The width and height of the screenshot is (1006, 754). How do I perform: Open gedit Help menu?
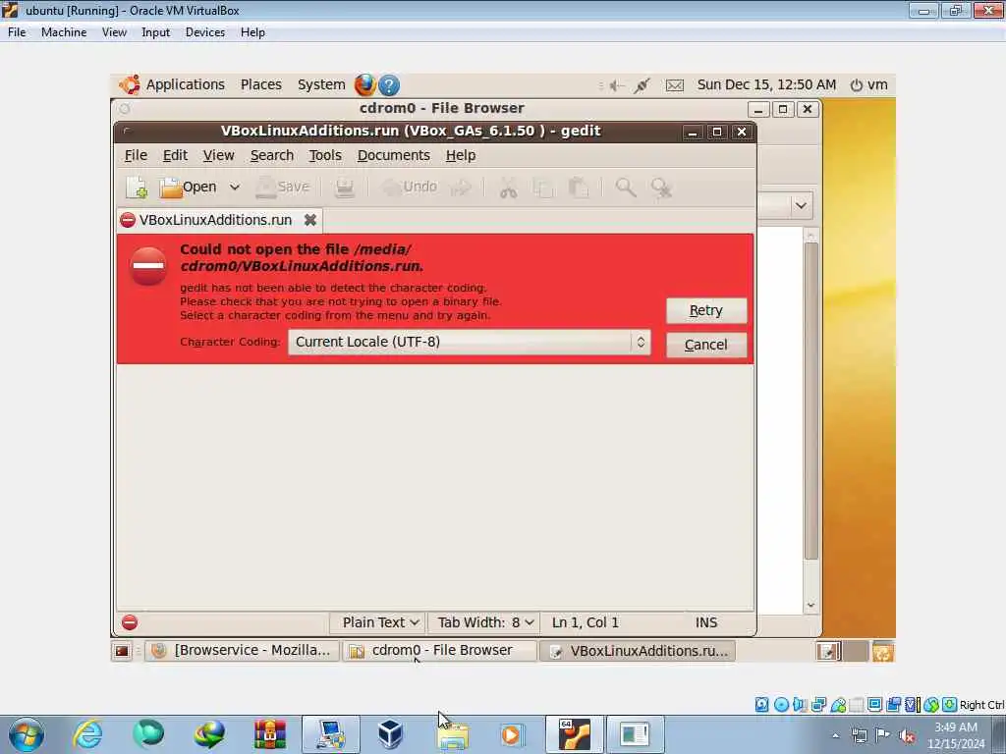pyautogui.click(x=460, y=155)
